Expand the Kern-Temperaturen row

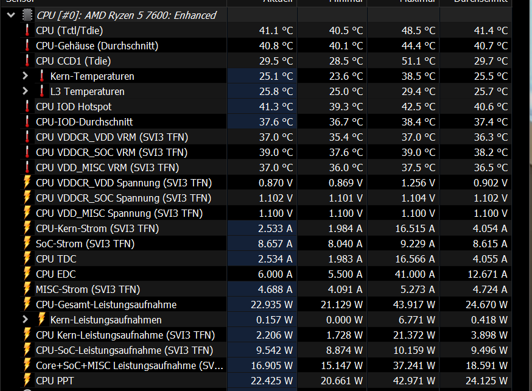(25, 76)
